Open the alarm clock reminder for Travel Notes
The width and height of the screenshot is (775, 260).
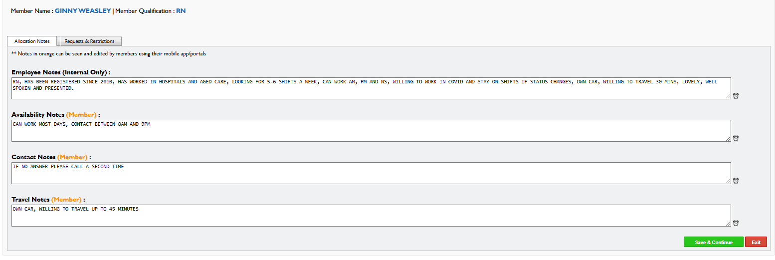point(736,223)
